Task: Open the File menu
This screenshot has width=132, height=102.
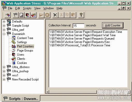Action: (x=10, y=8)
